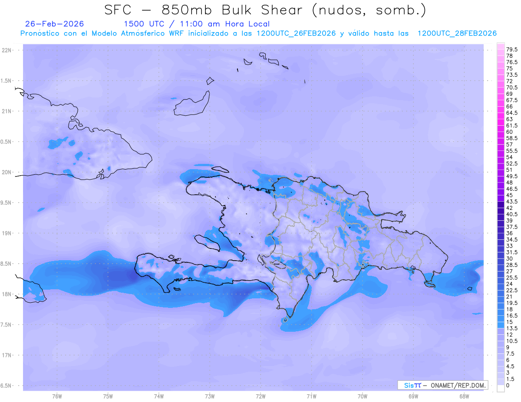Click the color scale value "7.5"
Image resolution: width=521 pixels, height=402 pixels.
pyautogui.click(x=511, y=353)
